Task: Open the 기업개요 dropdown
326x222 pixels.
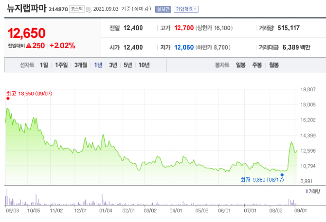Action: coord(186,9)
